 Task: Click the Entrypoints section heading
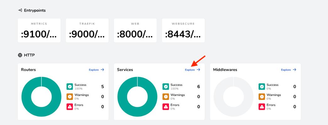tap(35, 10)
